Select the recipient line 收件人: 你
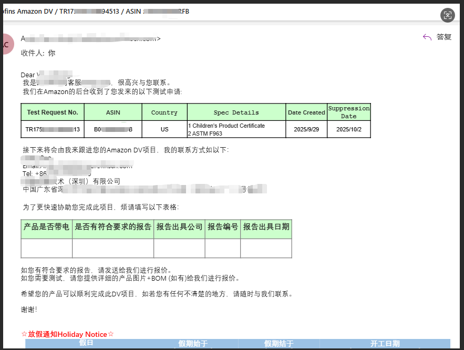This screenshot has width=464, height=350. 38,53
